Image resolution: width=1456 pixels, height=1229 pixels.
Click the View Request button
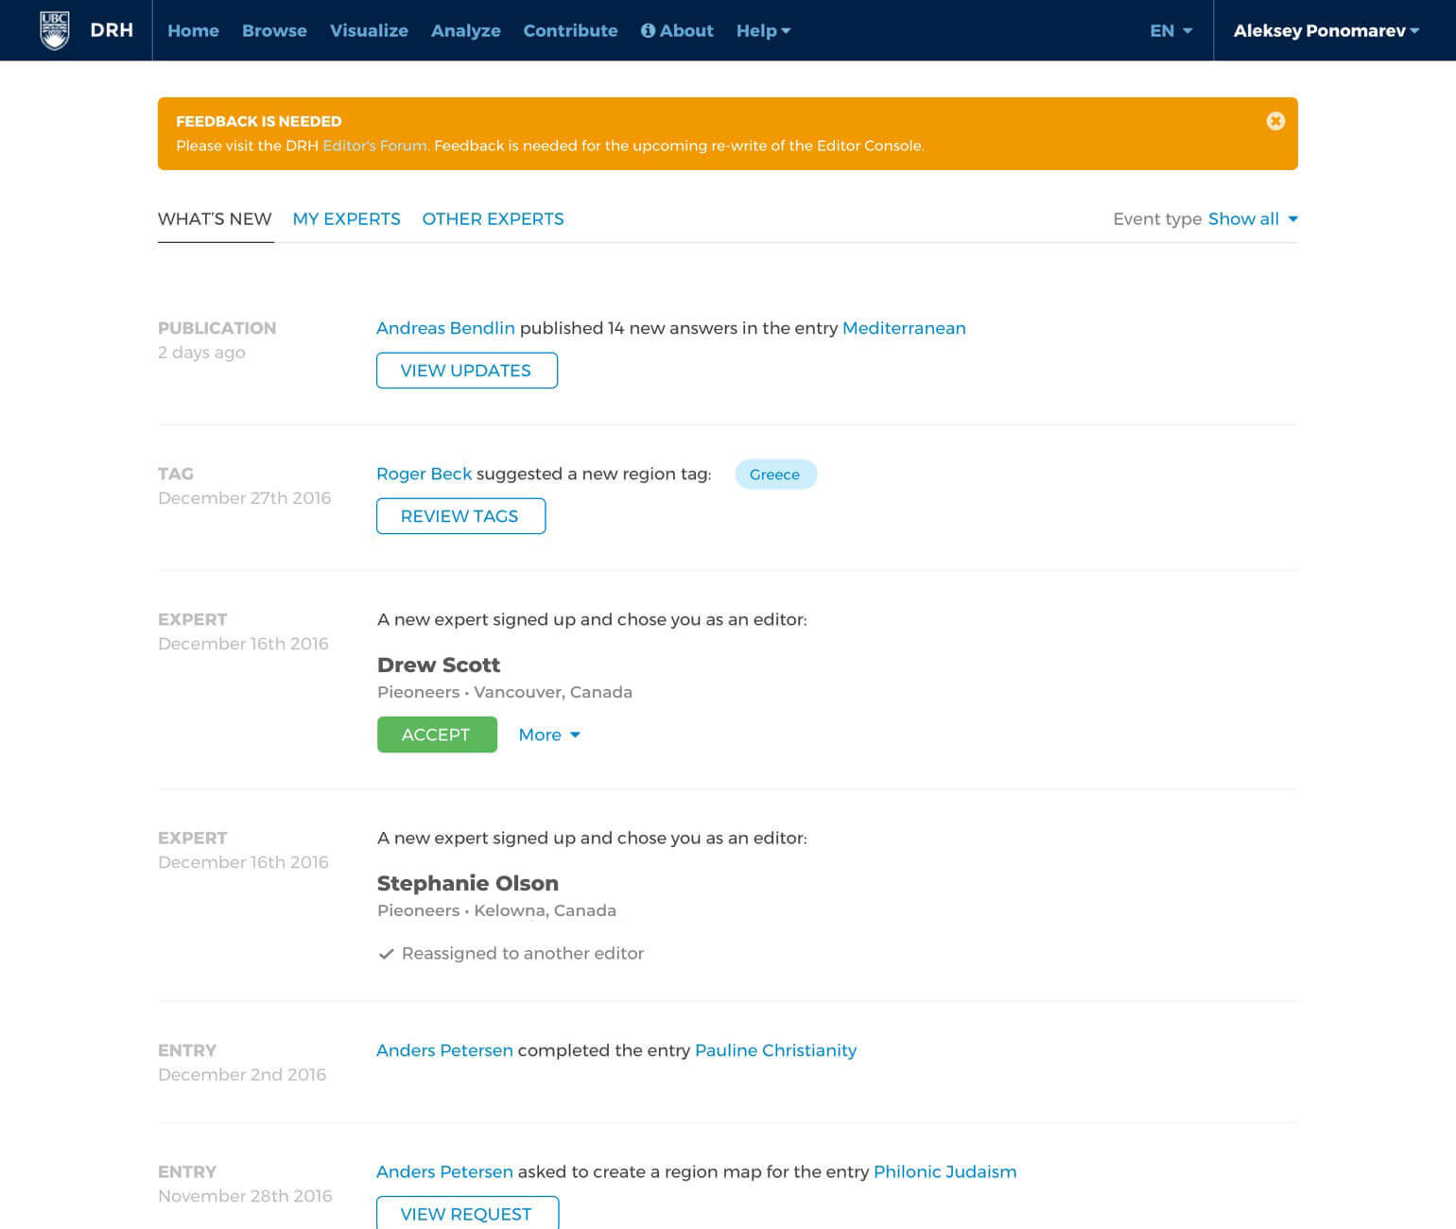466,1214
